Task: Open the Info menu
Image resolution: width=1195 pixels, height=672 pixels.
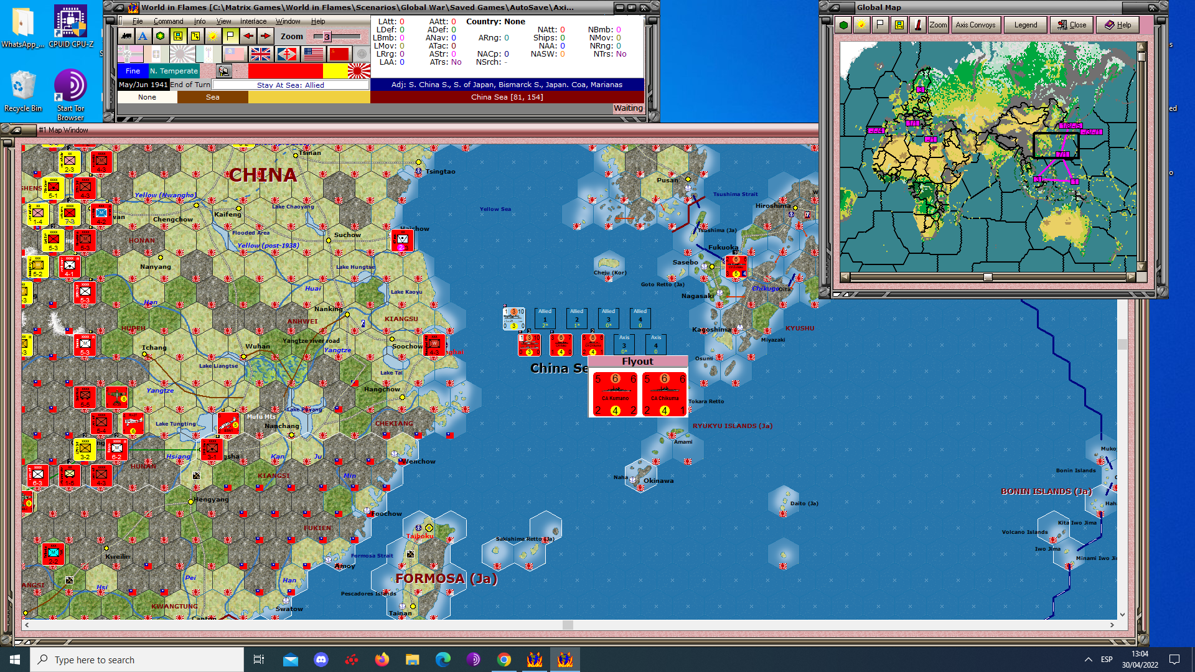Action: [200, 21]
